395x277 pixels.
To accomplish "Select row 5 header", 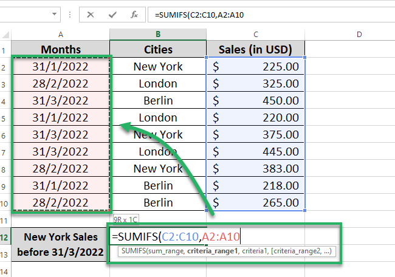I will (4, 118).
